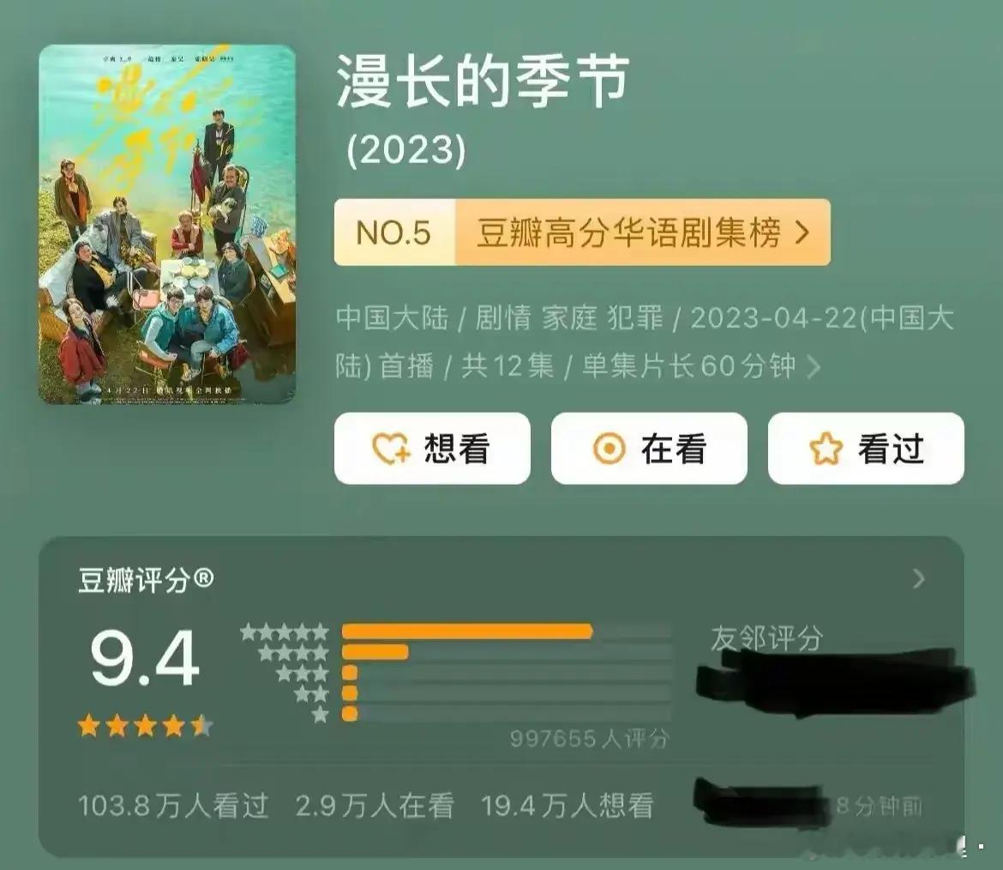1003x870 pixels.
Task: Tap the one-star row icon
Action: pos(321,715)
